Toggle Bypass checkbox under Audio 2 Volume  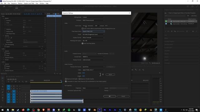pyautogui.click(x=24, y=66)
